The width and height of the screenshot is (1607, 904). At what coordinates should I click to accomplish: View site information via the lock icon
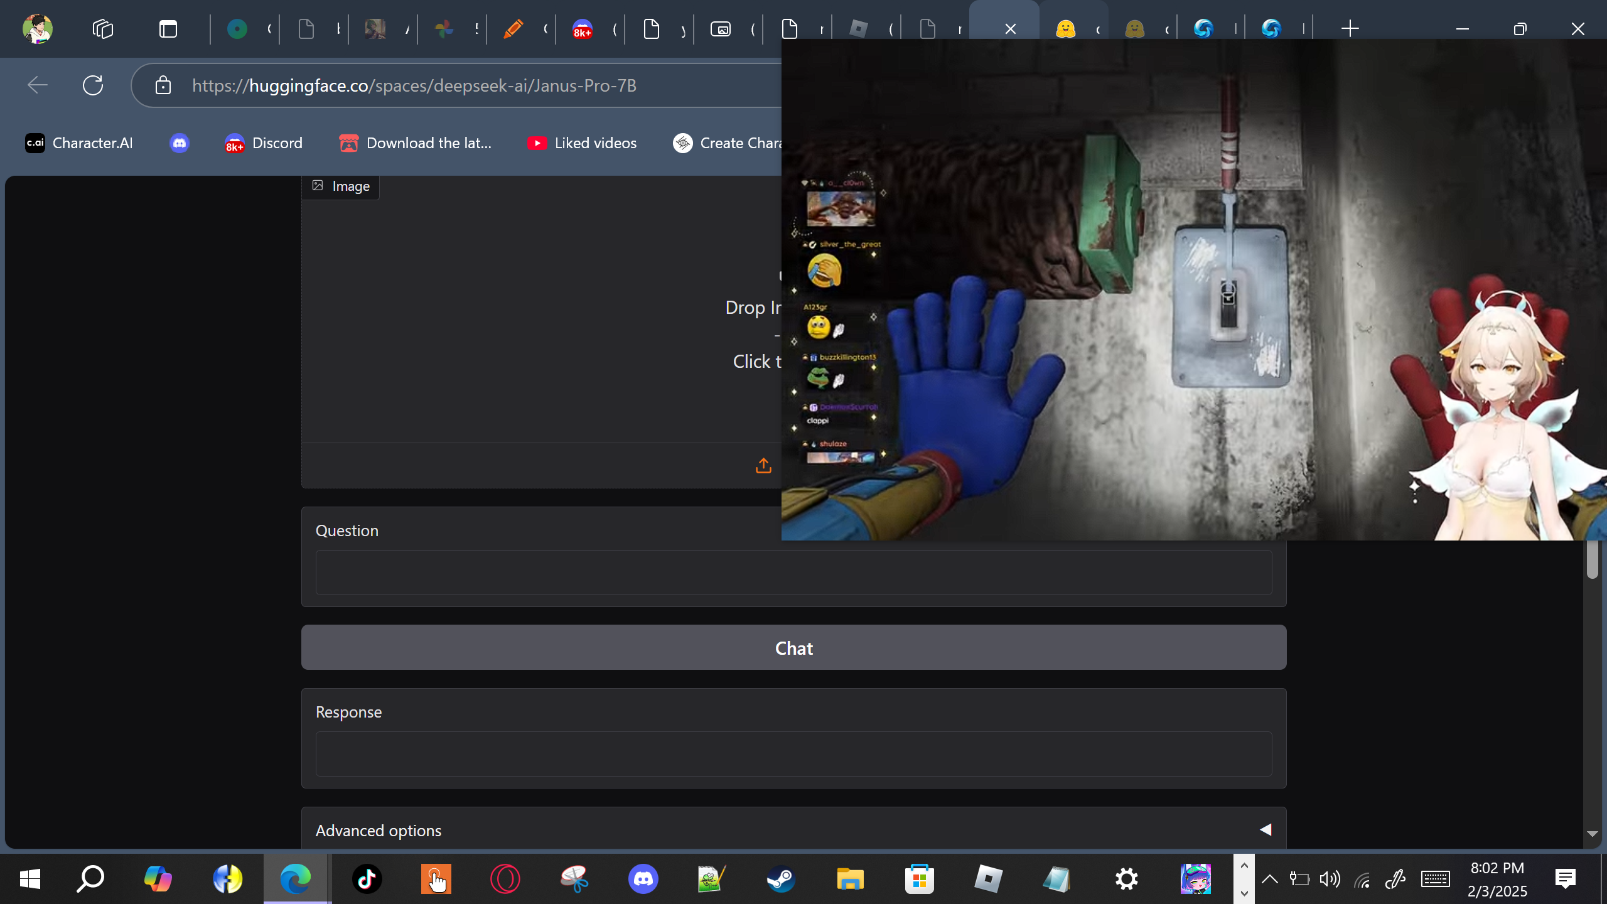point(163,85)
